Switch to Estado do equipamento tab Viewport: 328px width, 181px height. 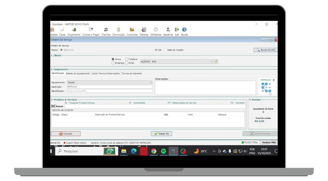click(78, 73)
